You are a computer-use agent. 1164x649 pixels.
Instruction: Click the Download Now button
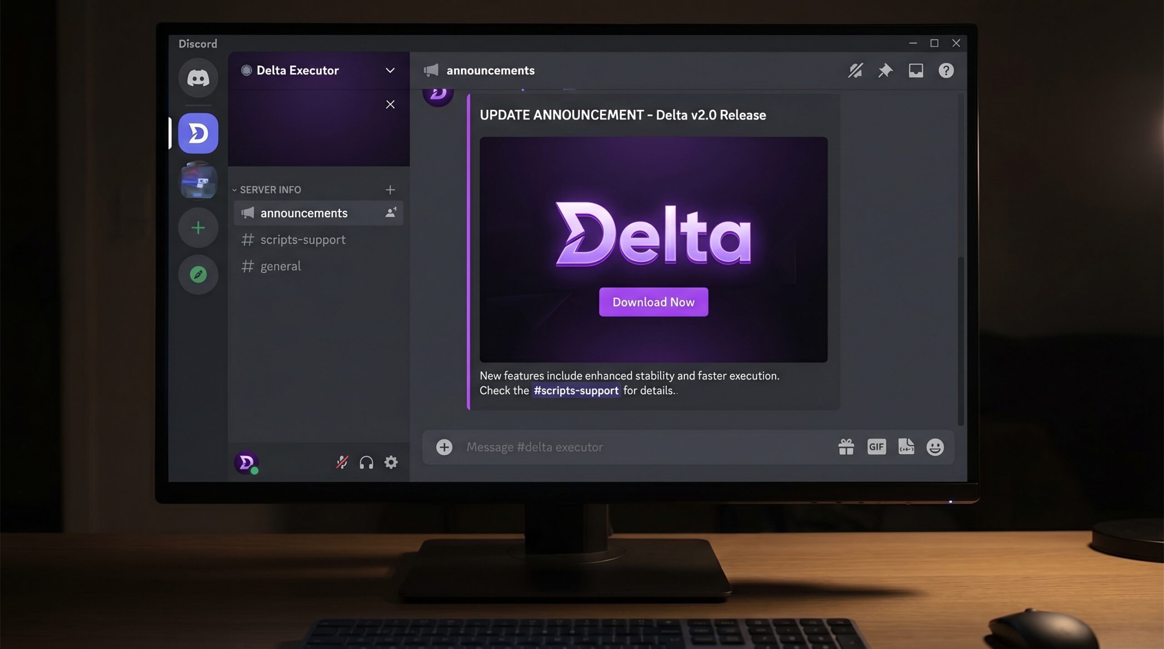pyautogui.click(x=653, y=302)
